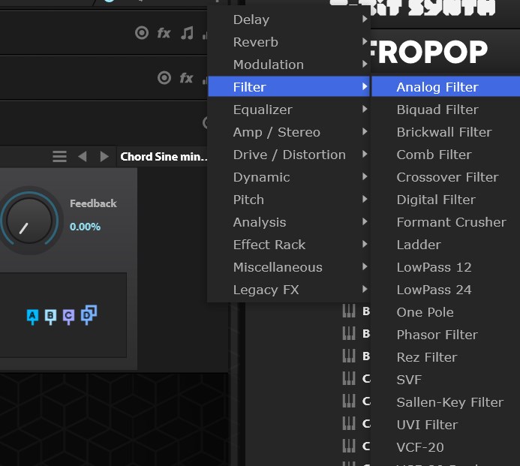This screenshot has width=520, height=466.
Task: Go to previous preset with left arrow
Action: (83, 156)
